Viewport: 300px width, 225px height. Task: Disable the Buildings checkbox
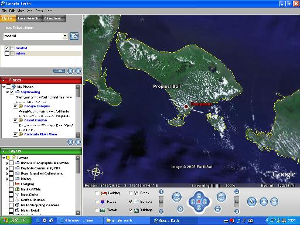point(131,210)
